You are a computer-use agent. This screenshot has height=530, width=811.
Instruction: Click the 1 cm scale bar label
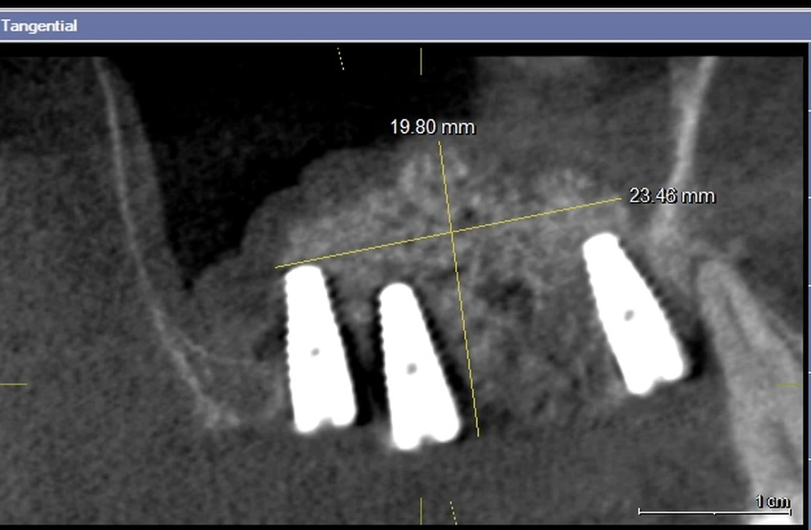[x=772, y=501]
